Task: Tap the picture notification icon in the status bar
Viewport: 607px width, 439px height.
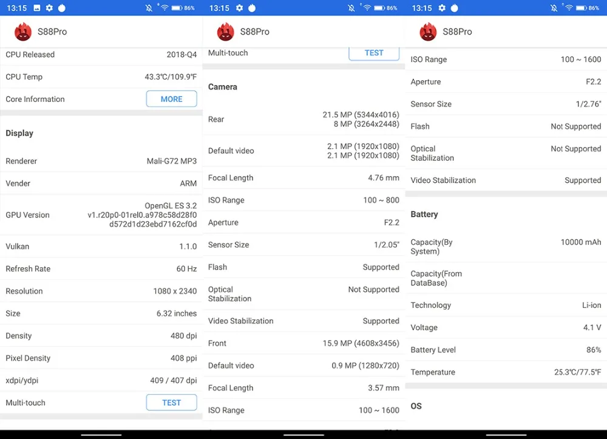Action: coord(37,8)
